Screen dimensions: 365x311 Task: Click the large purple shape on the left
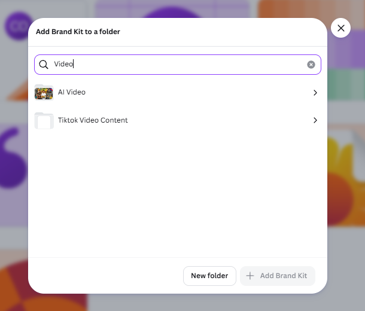point(11,158)
